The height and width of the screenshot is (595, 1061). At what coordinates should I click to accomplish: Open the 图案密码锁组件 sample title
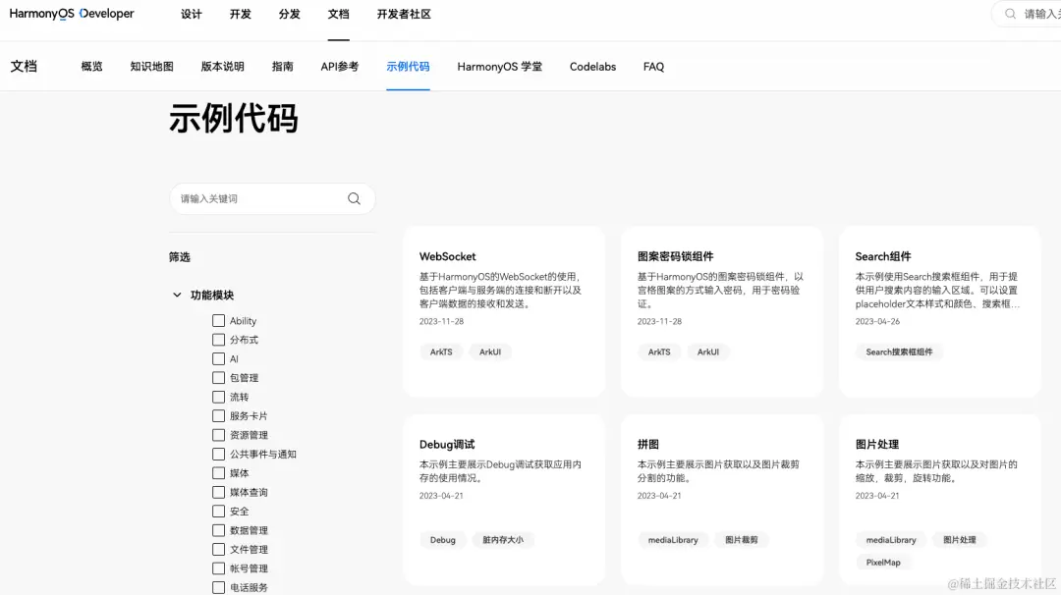[675, 257]
